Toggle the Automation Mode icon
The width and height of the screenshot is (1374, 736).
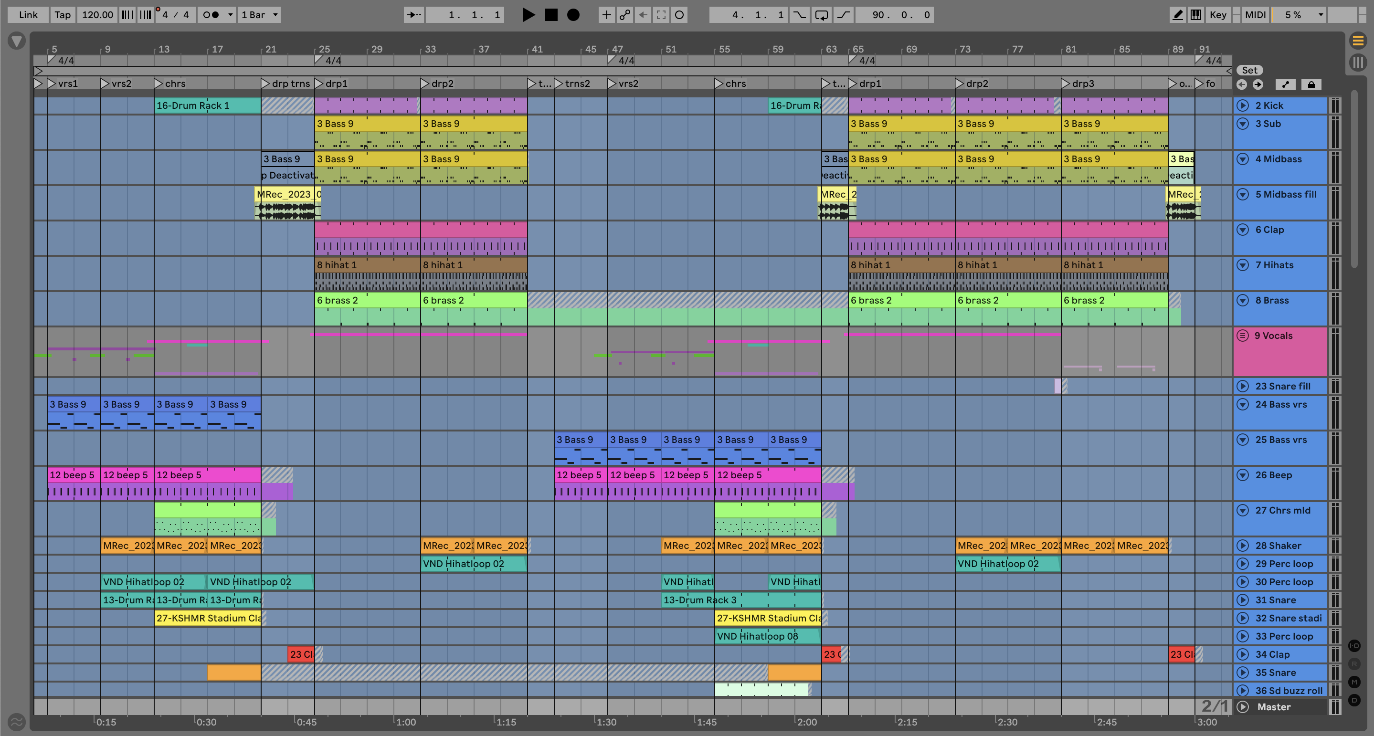[1286, 84]
